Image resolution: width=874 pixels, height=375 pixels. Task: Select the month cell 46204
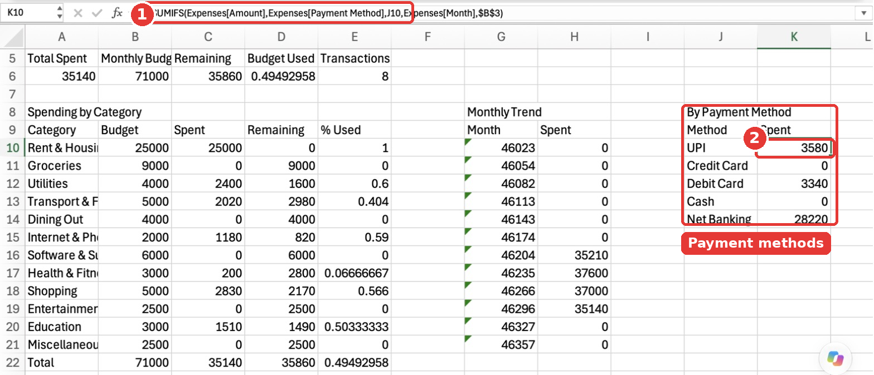coord(501,255)
